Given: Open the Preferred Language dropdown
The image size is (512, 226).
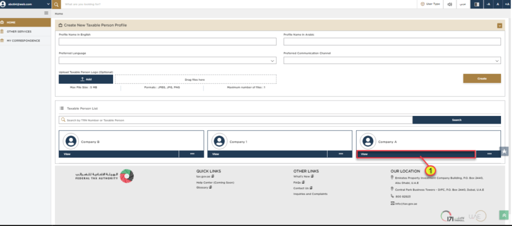Looking at the screenshot, I should pos(167,60).
